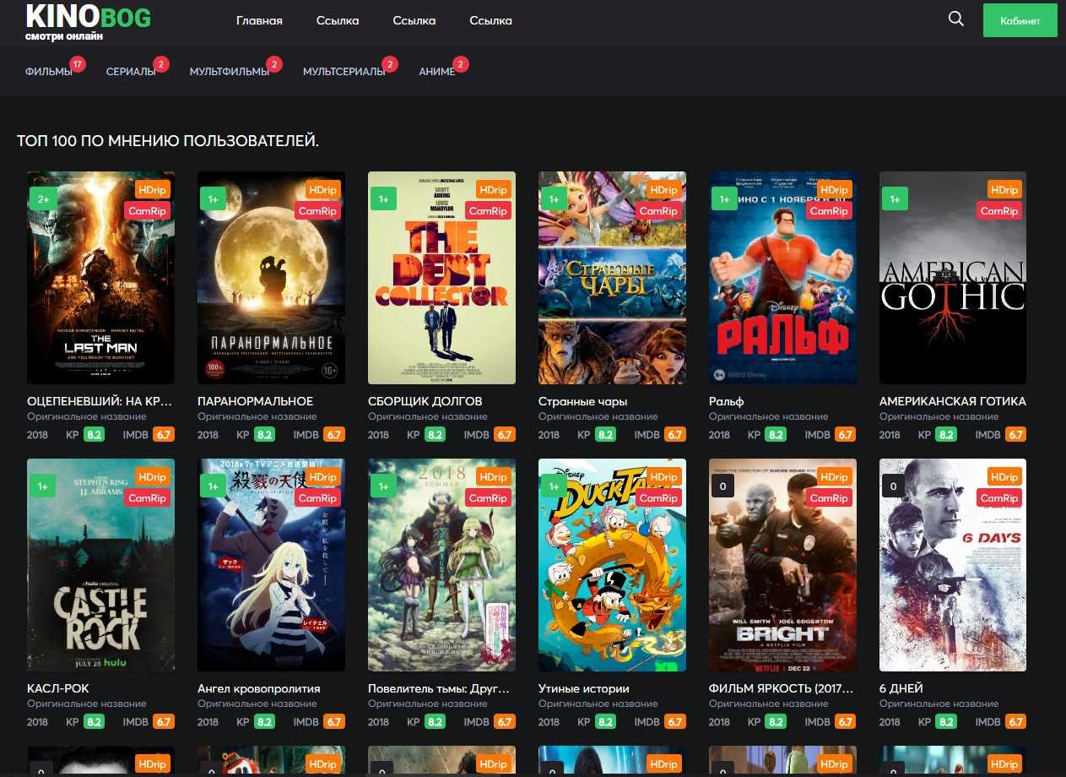
Task: Click the 2+ badge on The Last Man poster
Action: tap(42, 198)
